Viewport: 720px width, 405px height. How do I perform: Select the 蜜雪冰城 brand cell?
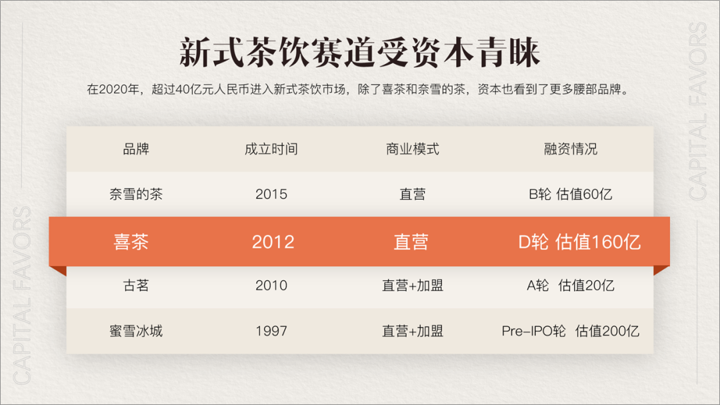(136, 330)
